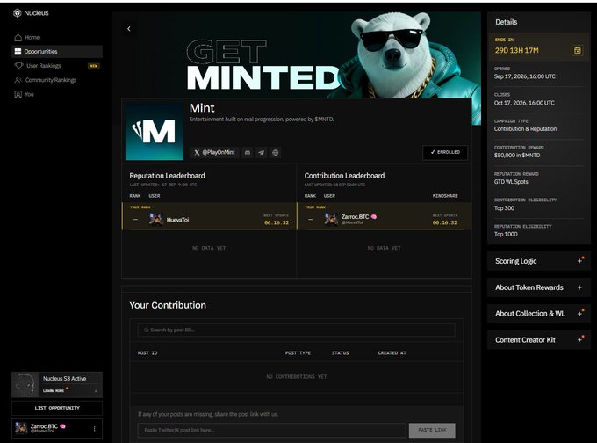Click the 06:16:32 next update timer
597x443 pixels.
point(277,222)
